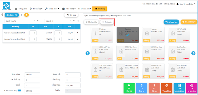The image size is (198, 95).
Task: Click the Dân Trí Soft logo
Action: tap(6, 7)
